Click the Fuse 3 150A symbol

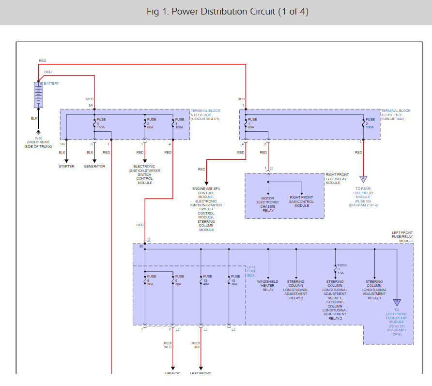click(94, 123)
